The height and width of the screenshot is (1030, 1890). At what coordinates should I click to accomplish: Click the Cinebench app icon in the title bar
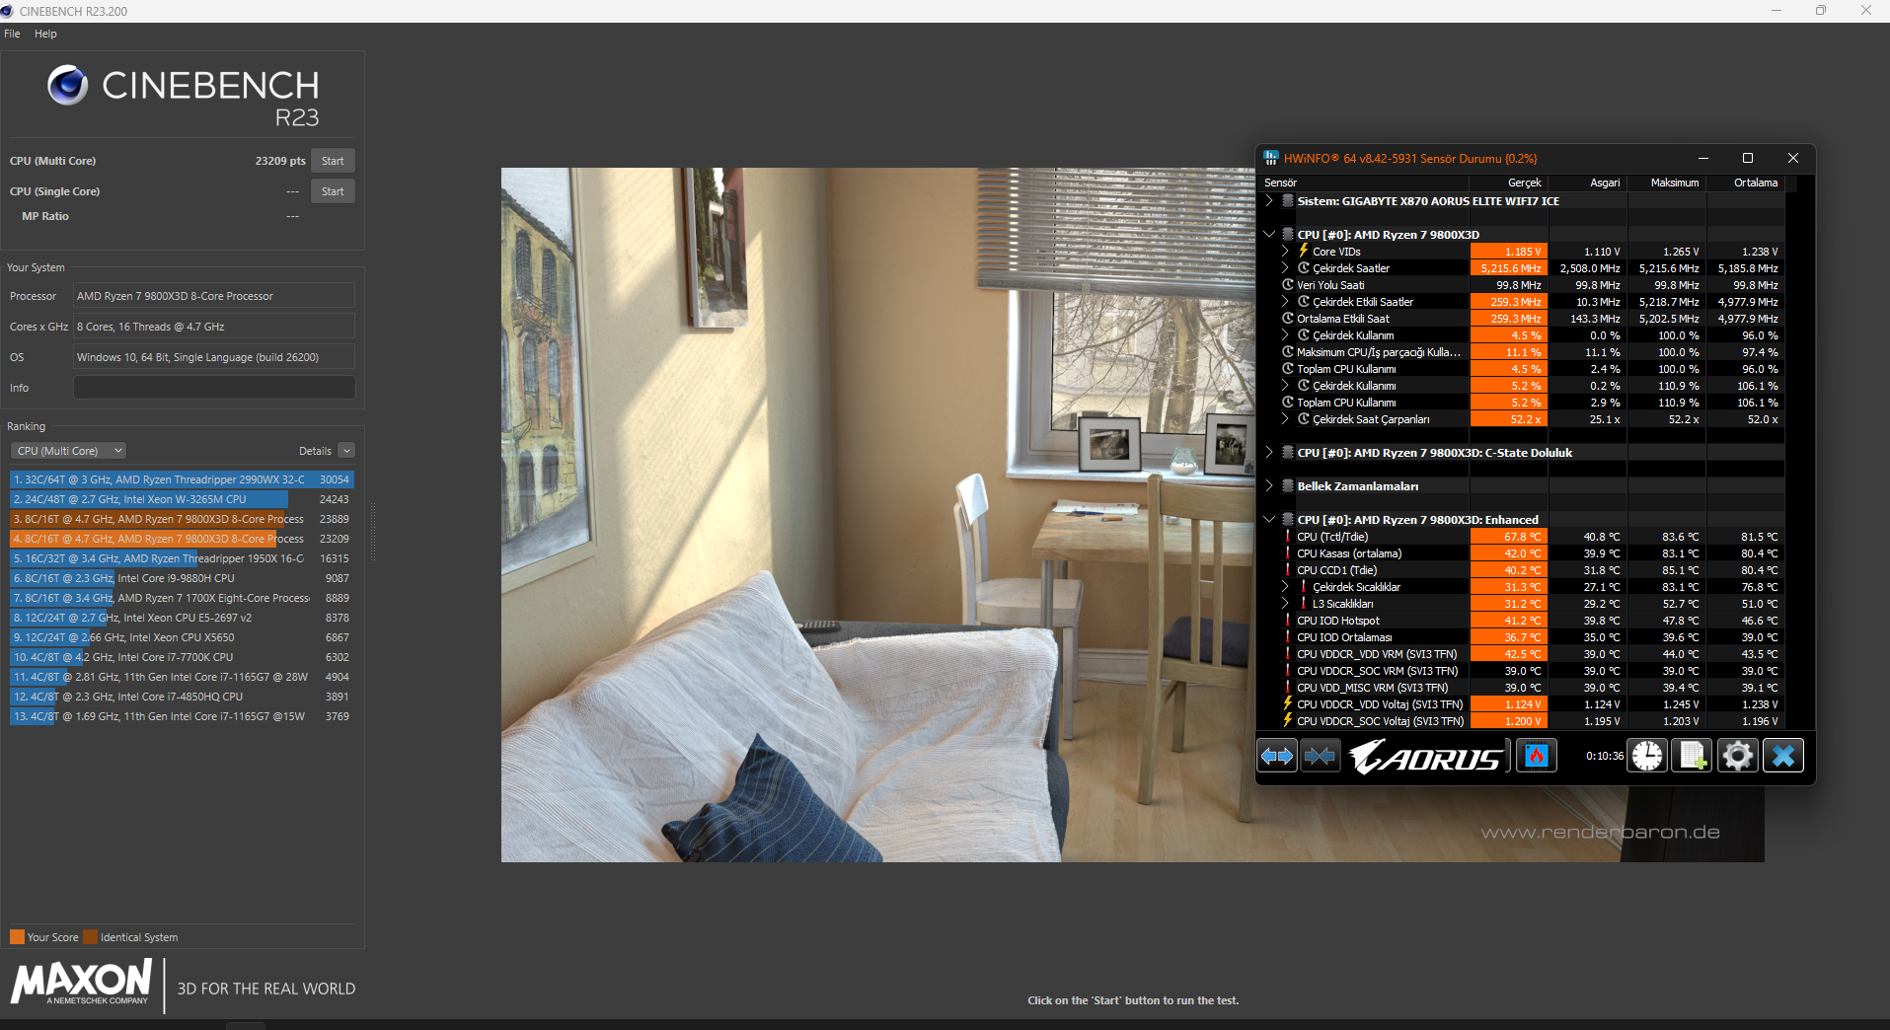(8, 11)
